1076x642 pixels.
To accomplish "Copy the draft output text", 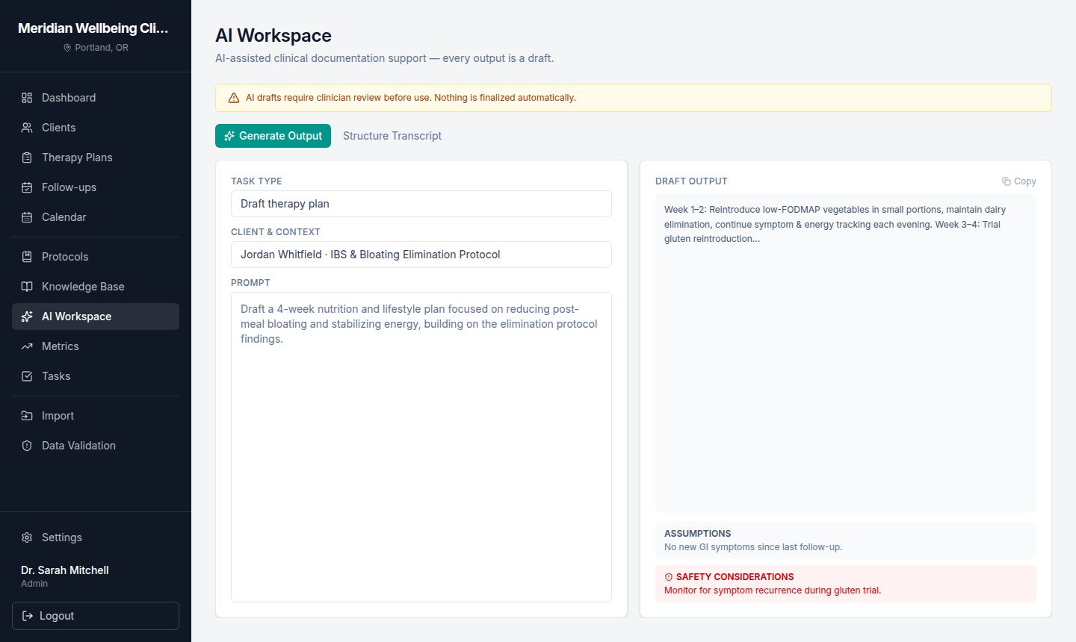I will (x=1019, y=181).
